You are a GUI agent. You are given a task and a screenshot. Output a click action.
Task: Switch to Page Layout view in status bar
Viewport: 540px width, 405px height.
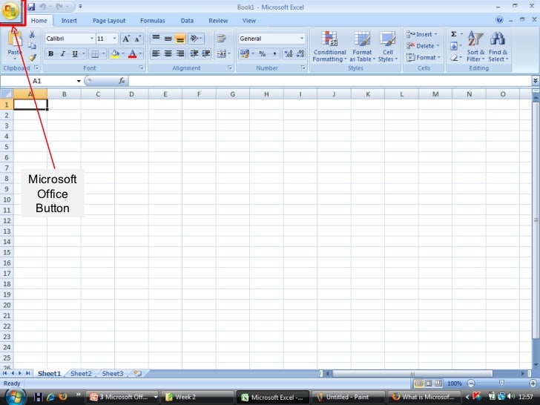coord(428,383)
